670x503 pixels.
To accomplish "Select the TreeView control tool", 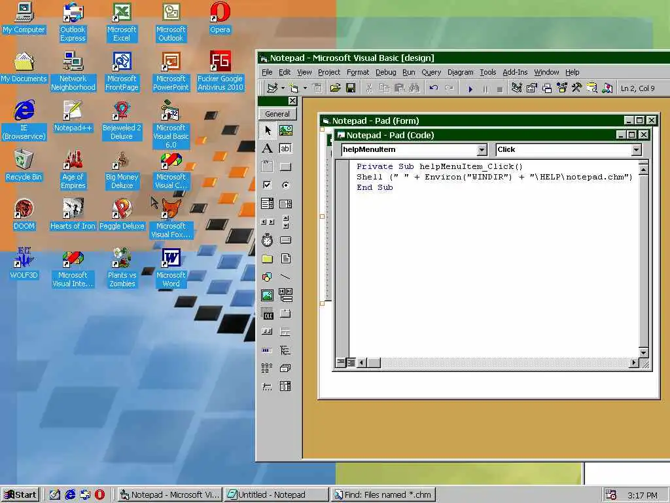I will (x=285, y=350).
